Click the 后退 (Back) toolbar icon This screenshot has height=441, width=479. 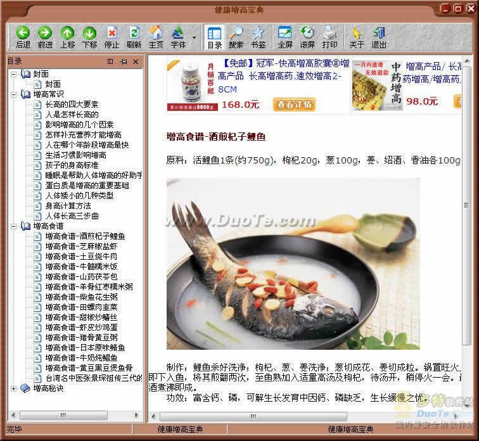[x=23, y=37]
